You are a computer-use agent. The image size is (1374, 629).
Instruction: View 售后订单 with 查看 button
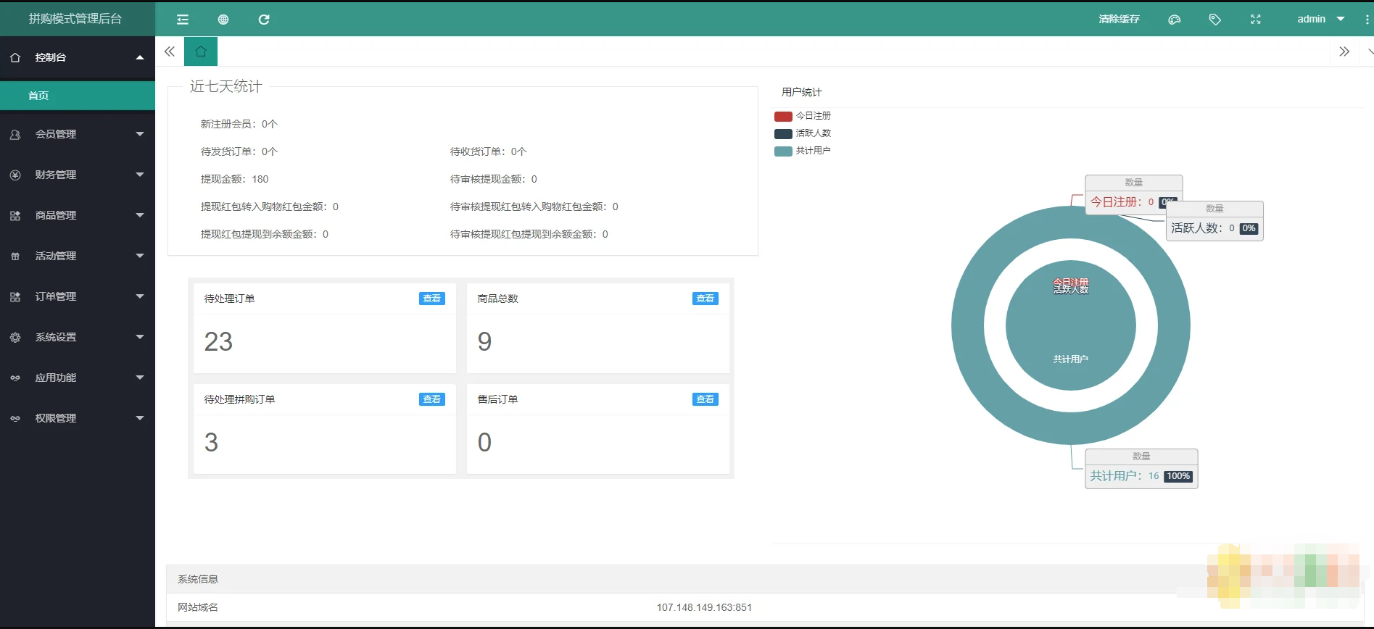click(x=705, y=399)
